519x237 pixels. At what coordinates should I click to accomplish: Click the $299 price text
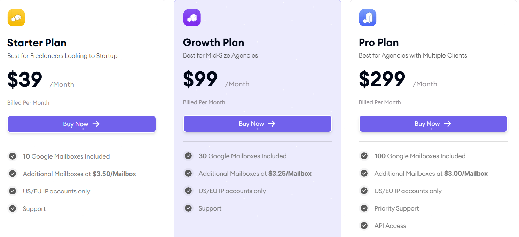coord(382,79)
